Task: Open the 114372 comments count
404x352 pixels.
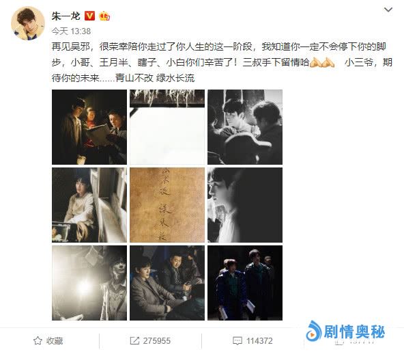Action: point(259,341)
